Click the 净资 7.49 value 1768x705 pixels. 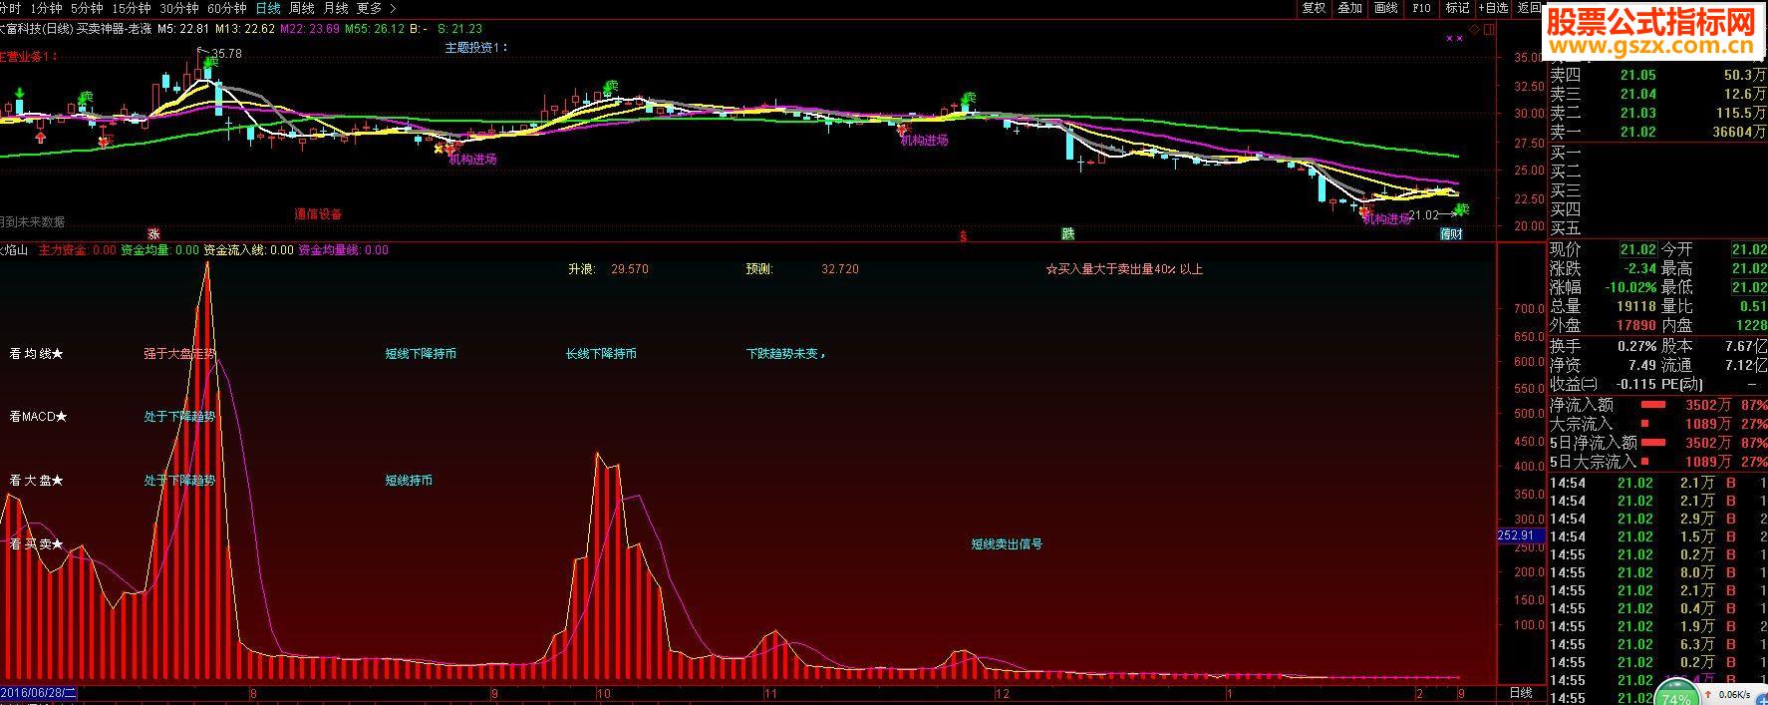click(1641, 365)
